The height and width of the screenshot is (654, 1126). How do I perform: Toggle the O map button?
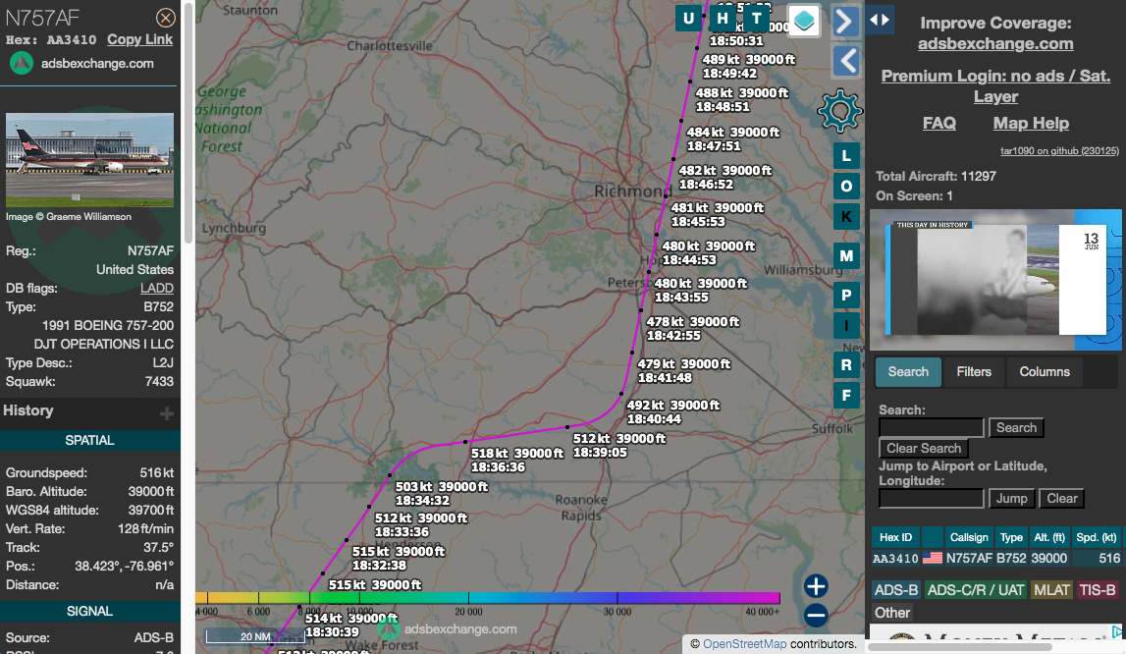click(x=846, y=187)
